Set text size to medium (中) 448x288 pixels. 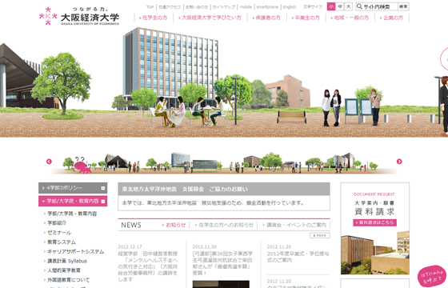click(x=340, y=6)
